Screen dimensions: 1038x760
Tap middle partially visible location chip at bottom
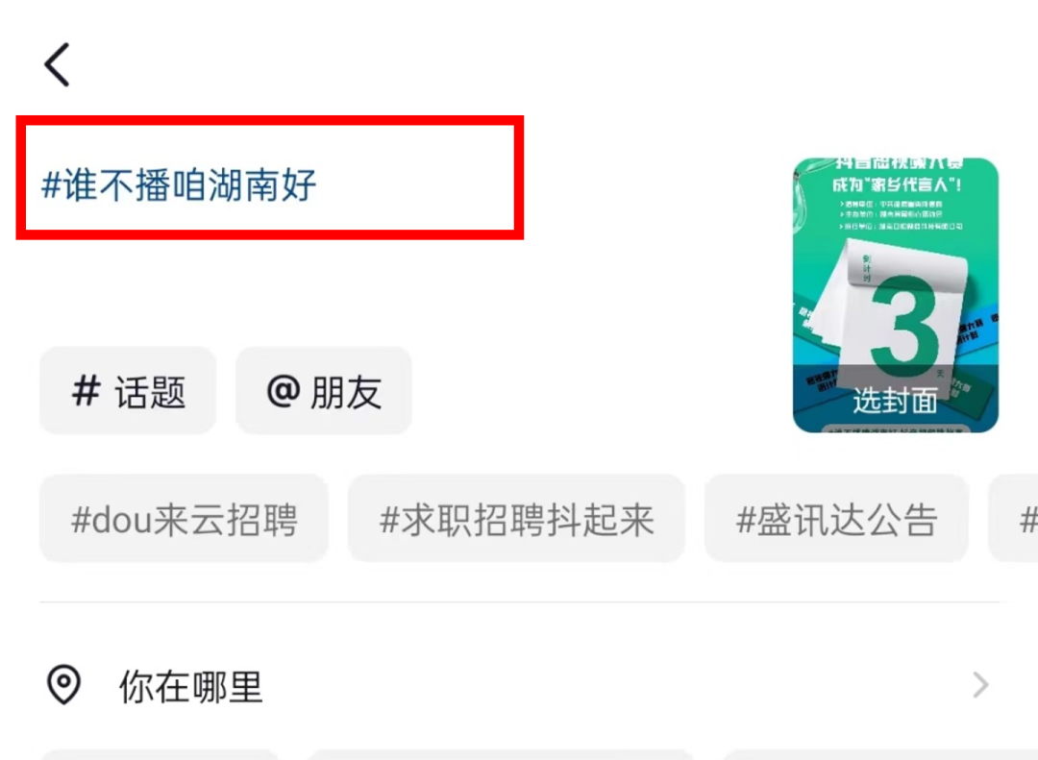click(x=501, y=754)
